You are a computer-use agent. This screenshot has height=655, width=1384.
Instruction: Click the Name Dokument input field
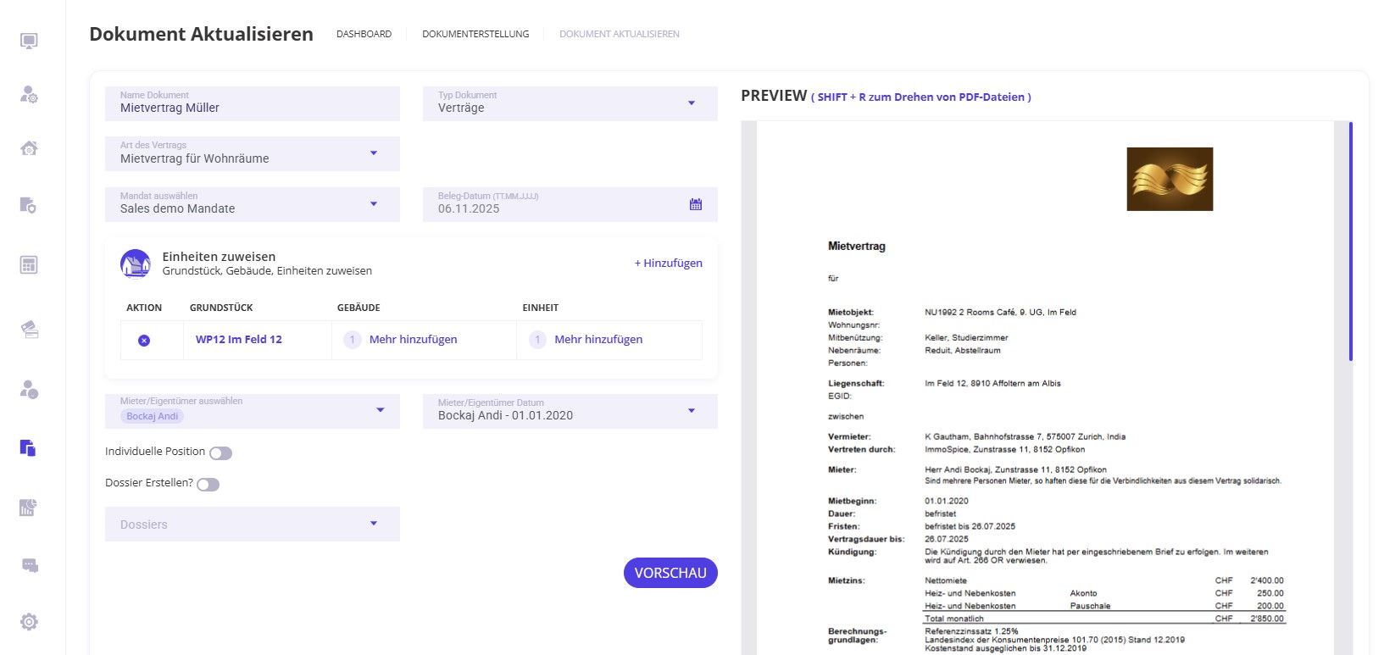(253, 108)
